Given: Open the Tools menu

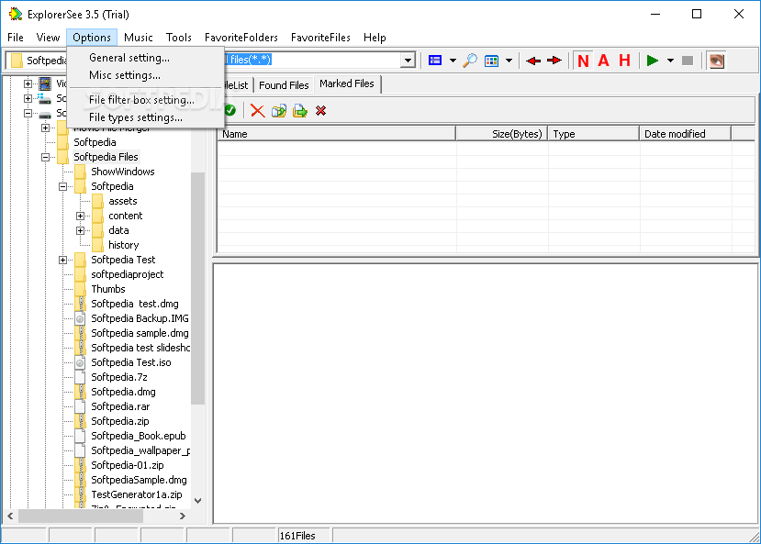Looking at the screenshot, I should [179, 38].
